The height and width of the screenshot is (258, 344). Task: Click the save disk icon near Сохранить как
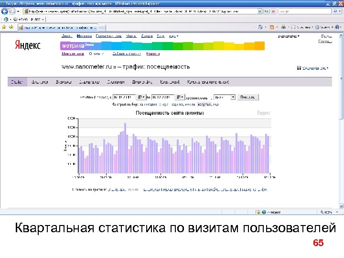[299, 68]
